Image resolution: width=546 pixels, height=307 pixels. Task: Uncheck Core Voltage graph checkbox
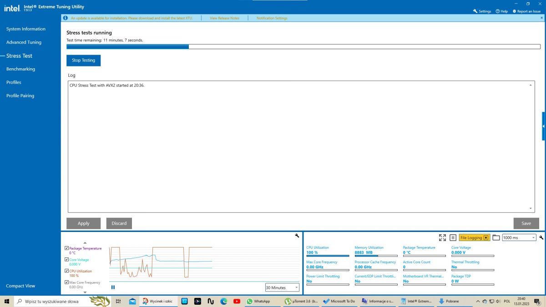[67, 260]
